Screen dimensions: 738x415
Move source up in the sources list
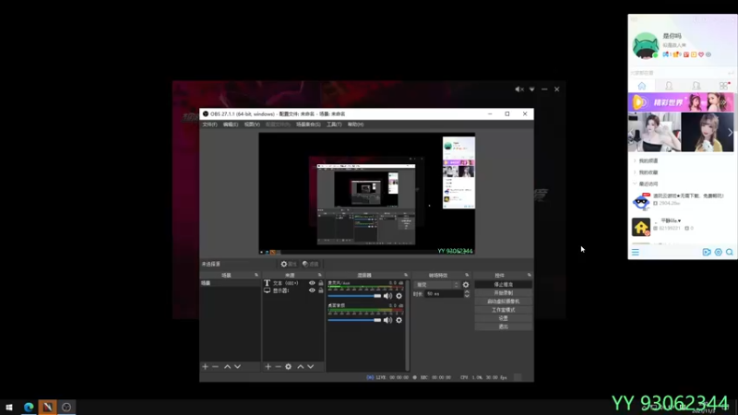point(301,366)
